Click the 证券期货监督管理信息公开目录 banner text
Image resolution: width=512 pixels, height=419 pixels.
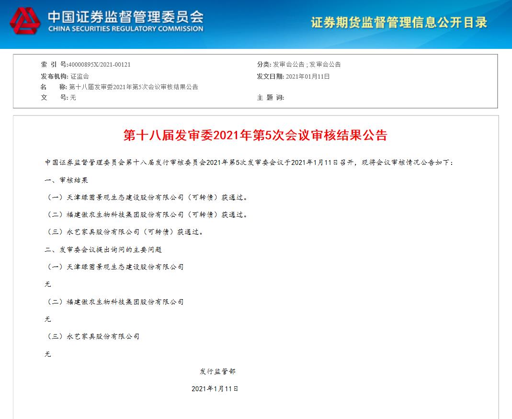pyautogui.click(x=399, y=22)
